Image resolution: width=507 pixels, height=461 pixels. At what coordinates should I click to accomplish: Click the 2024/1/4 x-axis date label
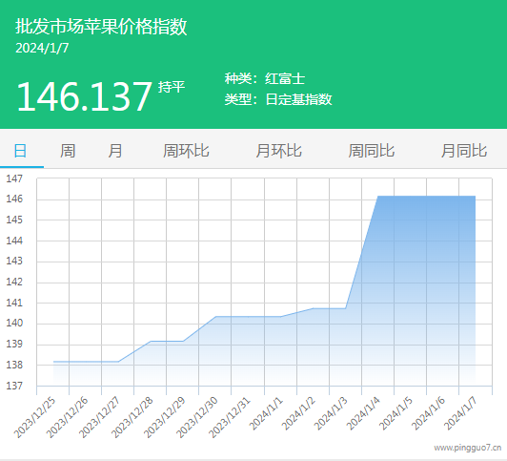point(363,413)
